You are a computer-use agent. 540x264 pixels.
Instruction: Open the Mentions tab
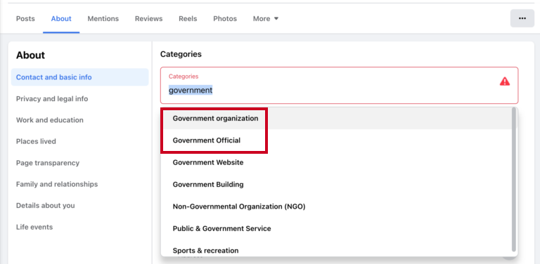[x=103, y=18]
